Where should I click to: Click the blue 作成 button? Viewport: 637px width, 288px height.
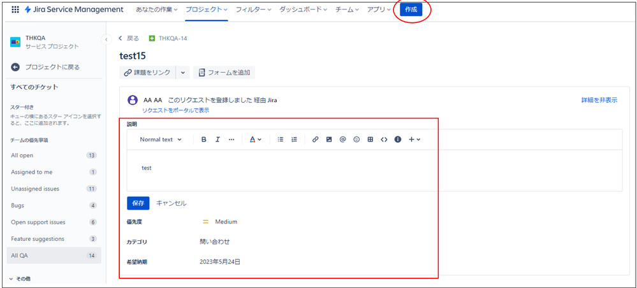point(411,10)
